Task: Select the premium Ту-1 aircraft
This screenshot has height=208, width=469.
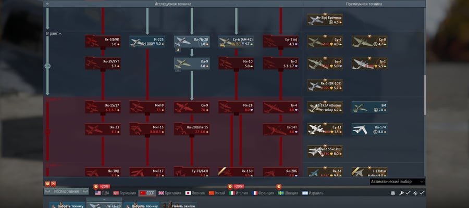Action: (369, 63)
